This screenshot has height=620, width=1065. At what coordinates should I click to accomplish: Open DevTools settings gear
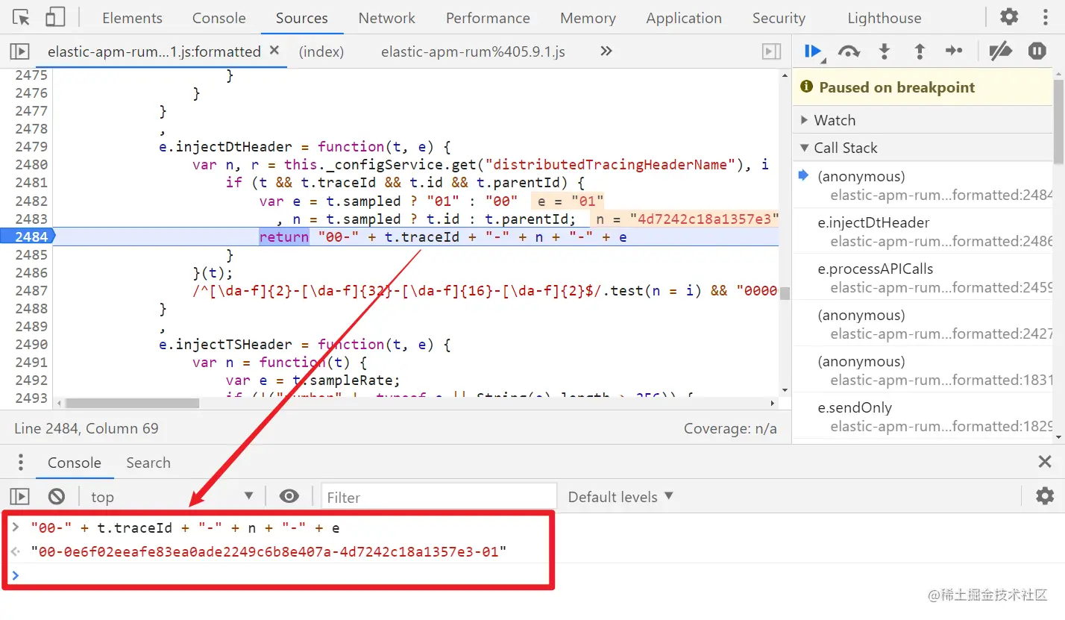pyautogui.click(x=1009, y=16)
